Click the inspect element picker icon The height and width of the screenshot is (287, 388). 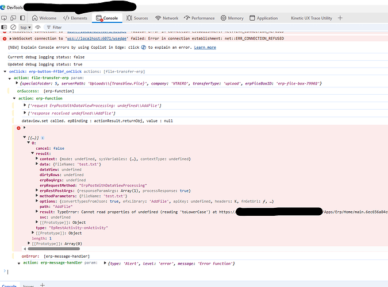pyautogui.click(x=4, y=18)
